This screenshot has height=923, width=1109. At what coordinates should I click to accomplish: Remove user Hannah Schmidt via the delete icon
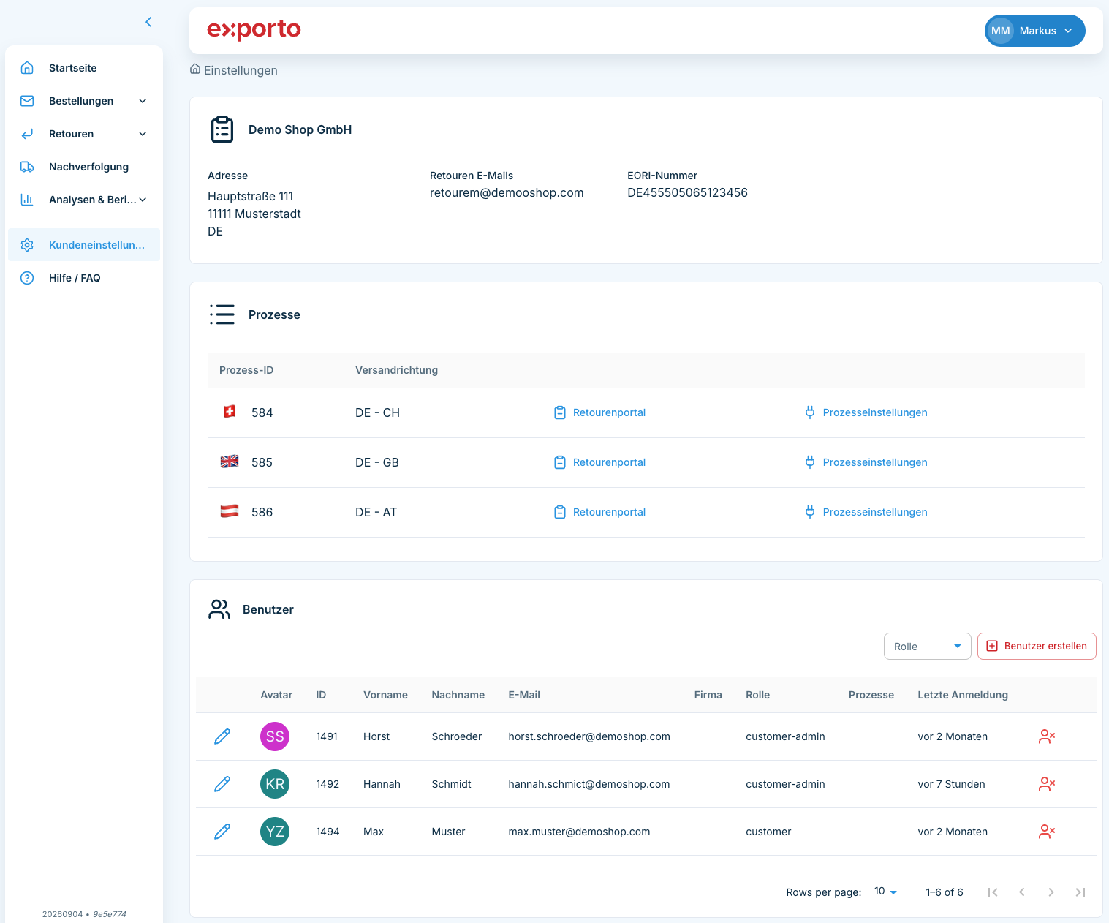1047,784
